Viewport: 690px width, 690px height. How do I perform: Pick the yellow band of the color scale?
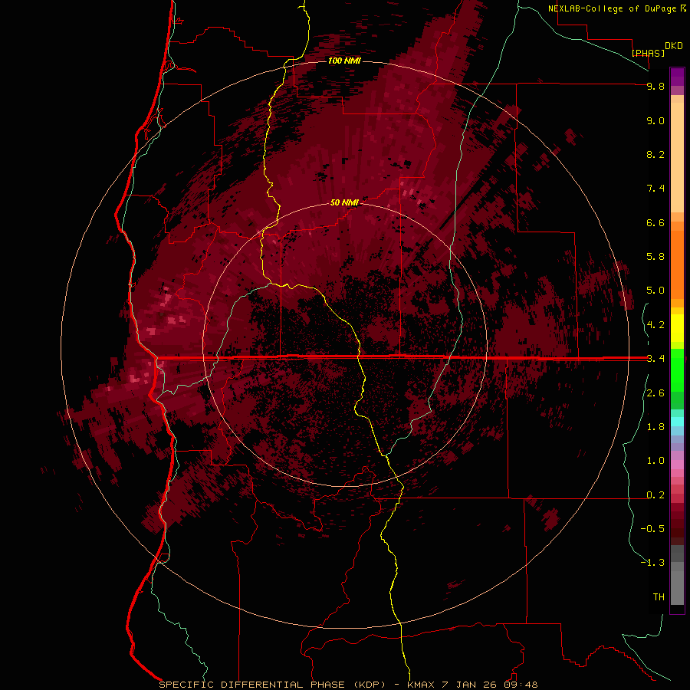click(x=677, y=328)
